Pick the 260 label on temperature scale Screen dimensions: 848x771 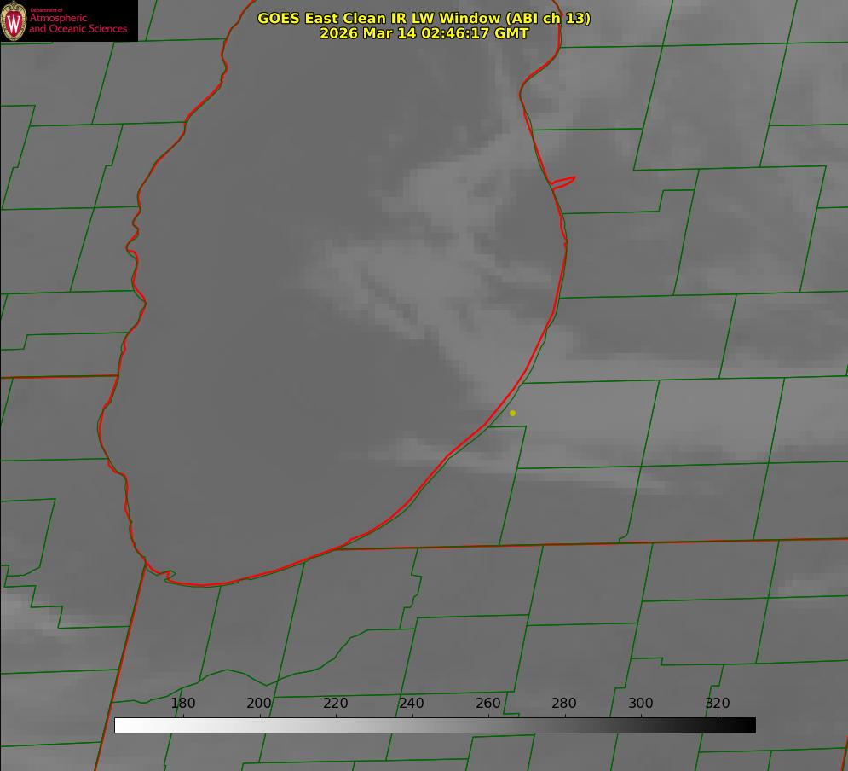click(x=488, y=704)
